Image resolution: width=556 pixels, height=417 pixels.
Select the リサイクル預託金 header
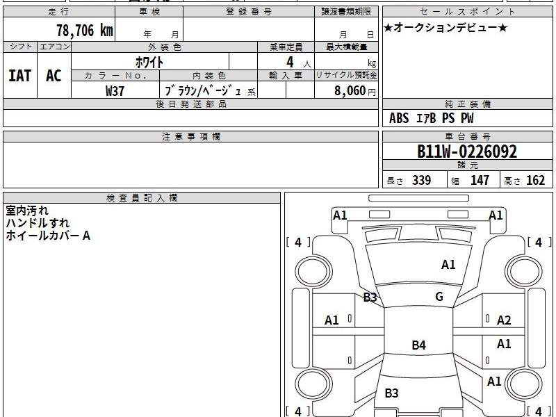click(346, 76)
